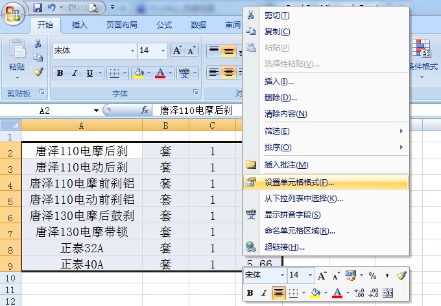This screenshot has width=441, height=306.
Task: Open the mini toolbar font name dropdown
Action: tap(282, 276)
